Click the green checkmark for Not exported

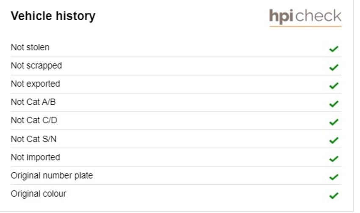pyautogui.click(x=334, y=85)
